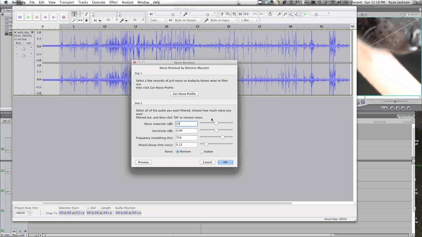Click OK in Noise Removal dialog
422x237 pixels.
[226, 162]
